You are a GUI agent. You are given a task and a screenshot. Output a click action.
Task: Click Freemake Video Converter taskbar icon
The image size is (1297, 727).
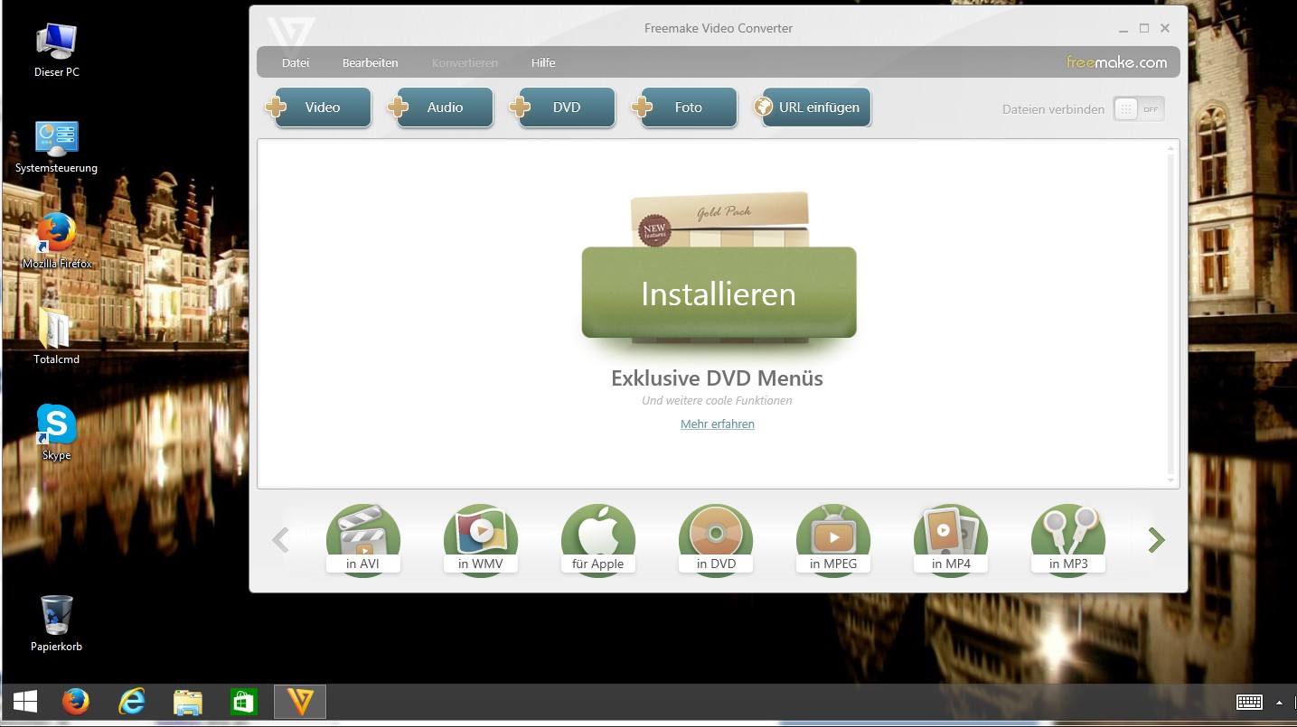click(x=300, y=702)
